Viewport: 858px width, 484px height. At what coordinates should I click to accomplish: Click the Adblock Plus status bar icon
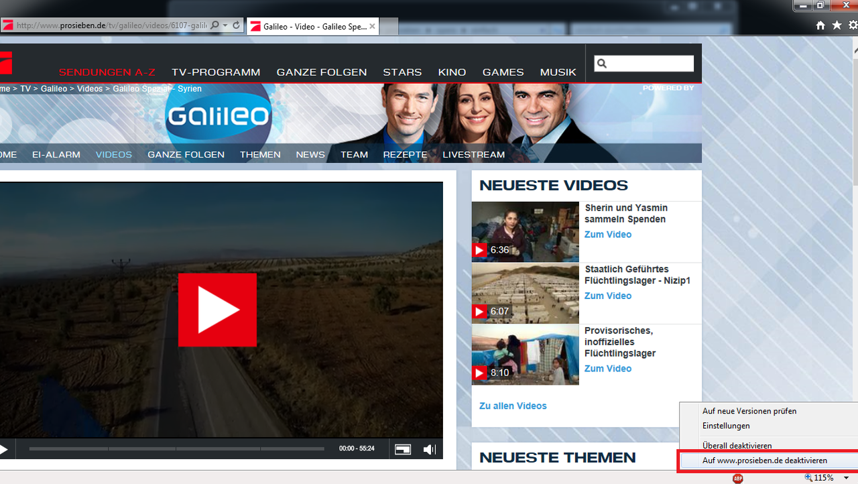pyautogui.click(x=737, y=478)
